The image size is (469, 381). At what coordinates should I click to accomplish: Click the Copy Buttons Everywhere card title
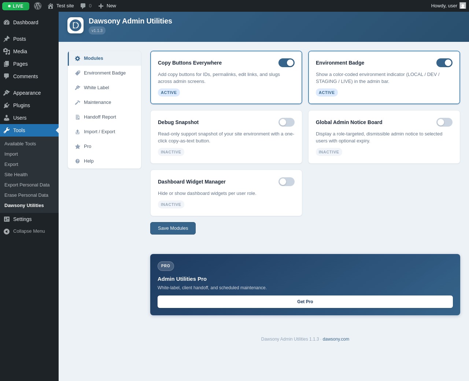190,63
